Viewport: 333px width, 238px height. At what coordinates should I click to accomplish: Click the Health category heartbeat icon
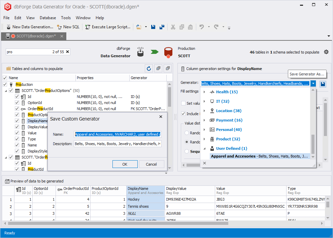click(x=212, y=92)
